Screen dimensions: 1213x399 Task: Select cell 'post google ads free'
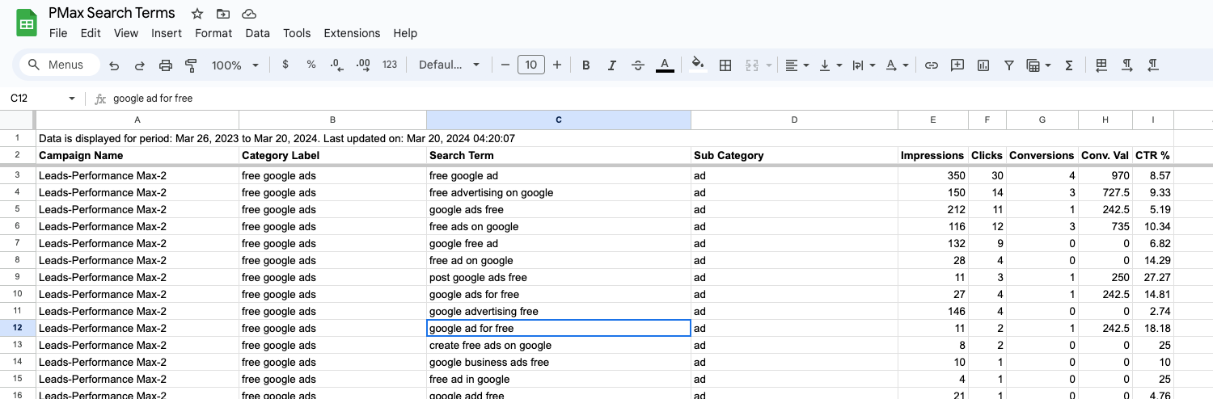559,277
